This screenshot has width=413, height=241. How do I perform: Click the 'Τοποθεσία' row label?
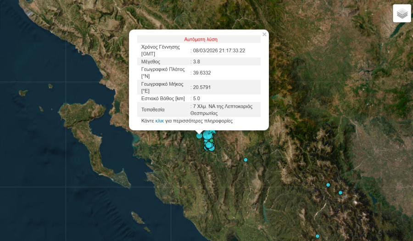click(x=153, y=110)
